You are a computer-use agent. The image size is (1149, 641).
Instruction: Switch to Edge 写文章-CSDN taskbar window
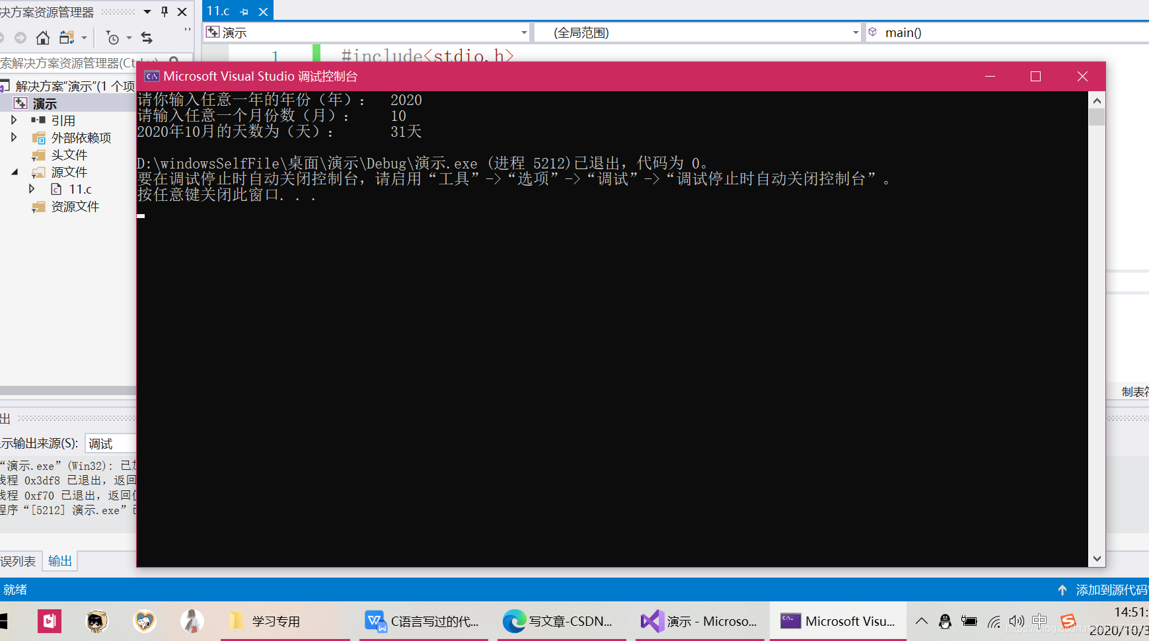point(561,621)
